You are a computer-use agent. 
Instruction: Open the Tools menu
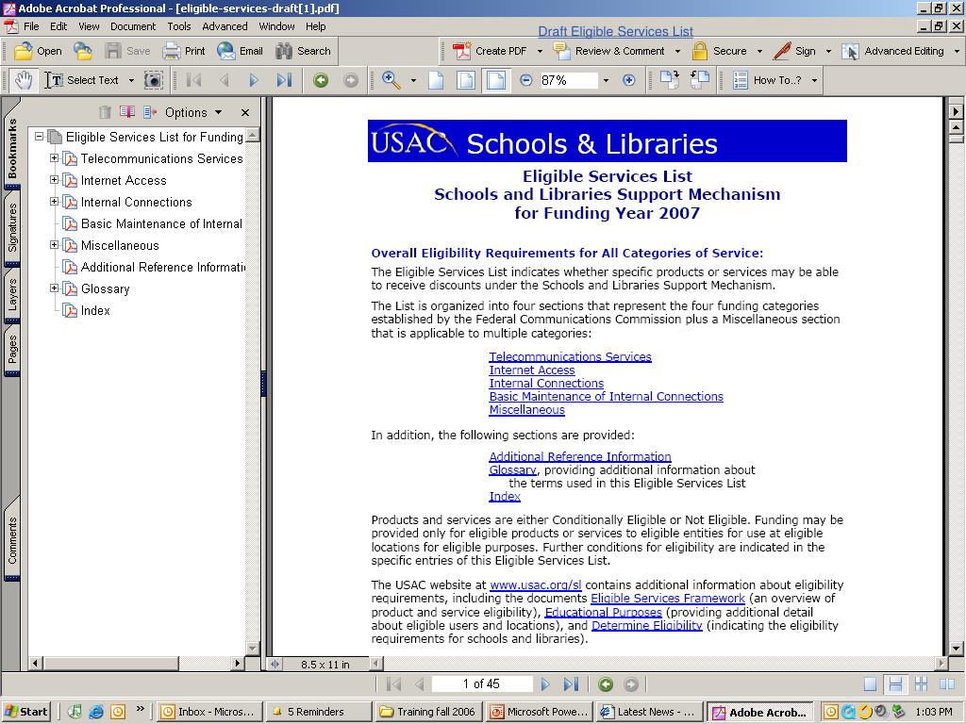click(x=178, y=26)
